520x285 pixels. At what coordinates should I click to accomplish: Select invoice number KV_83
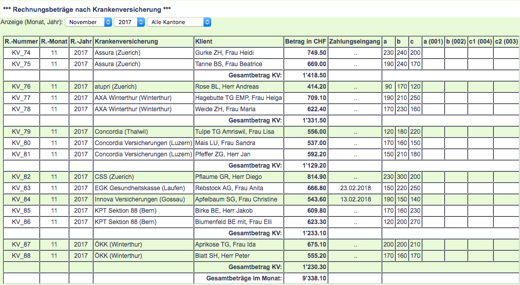(x=21, y=188)
